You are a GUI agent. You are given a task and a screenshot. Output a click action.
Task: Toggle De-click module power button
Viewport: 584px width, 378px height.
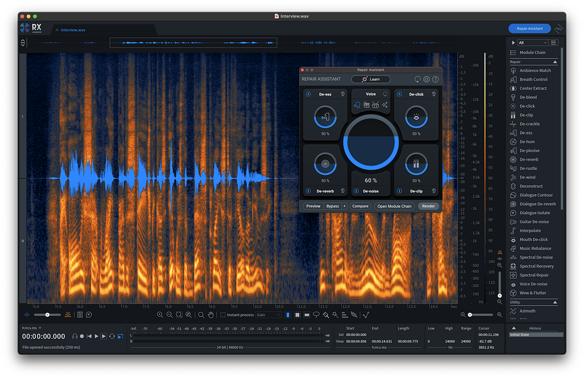399,94
